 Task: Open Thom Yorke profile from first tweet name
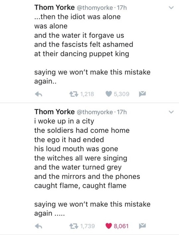[54, 7]
